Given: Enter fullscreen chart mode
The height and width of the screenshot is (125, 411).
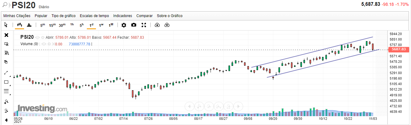Looking at the screenshot, I should pos(144,25).
